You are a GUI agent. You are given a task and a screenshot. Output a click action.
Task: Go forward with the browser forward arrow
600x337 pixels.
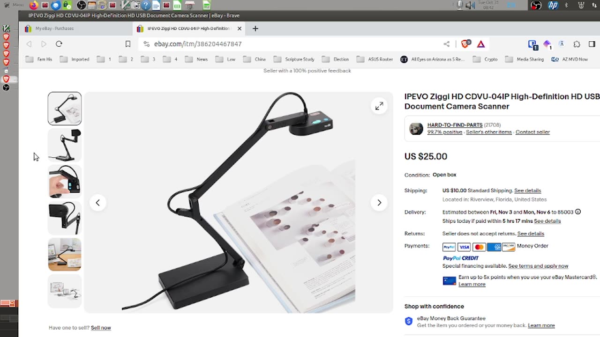click(x=44, y=44)
